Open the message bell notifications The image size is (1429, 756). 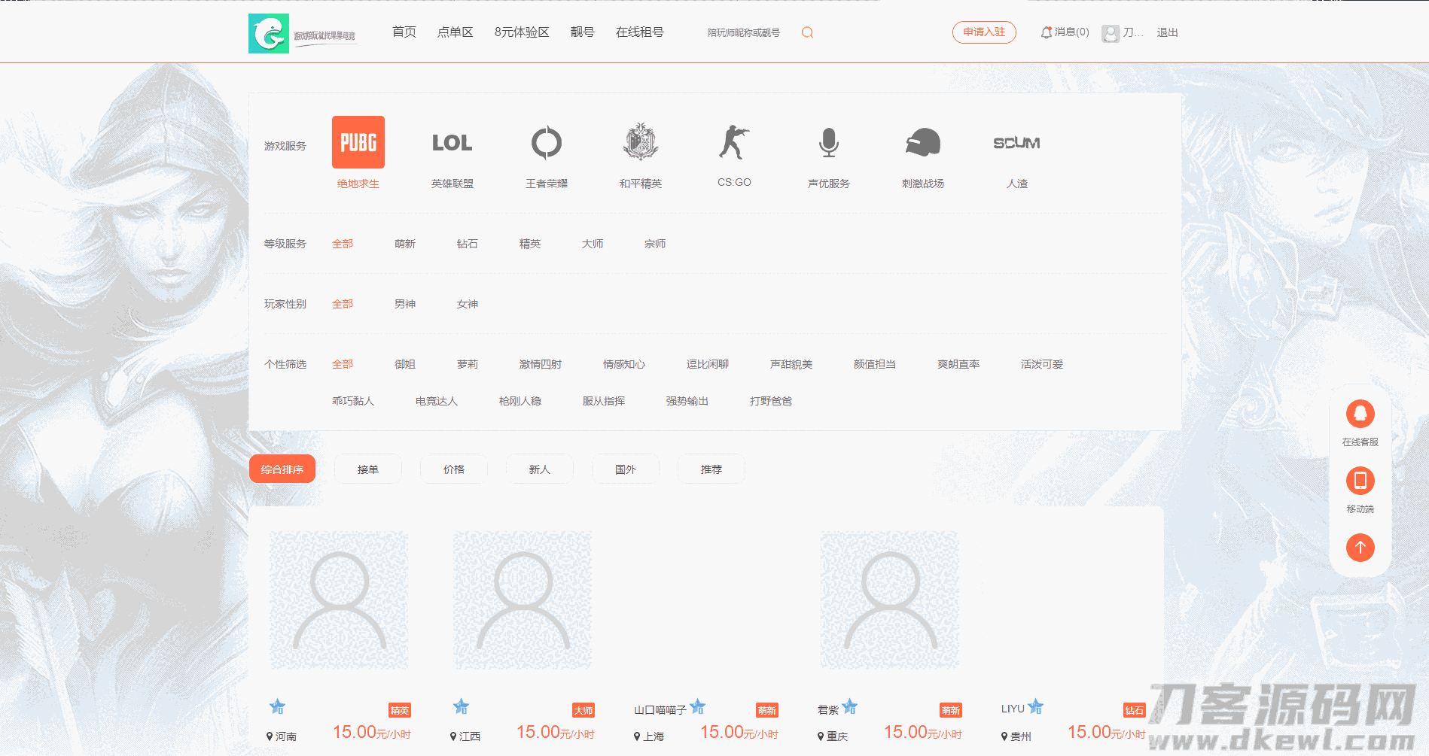1046,32
